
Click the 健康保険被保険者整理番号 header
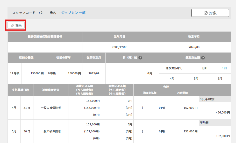coord(45,37)
